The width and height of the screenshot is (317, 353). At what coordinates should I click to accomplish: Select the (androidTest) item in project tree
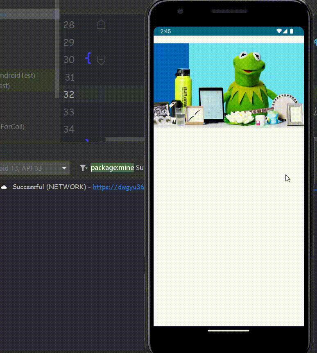[18, 75]
